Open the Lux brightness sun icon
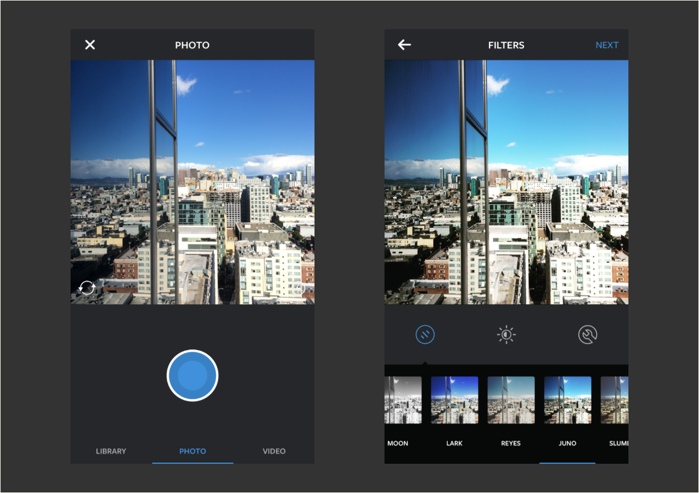The width and height of the screenshot is (699, 493). pos(506,334)
